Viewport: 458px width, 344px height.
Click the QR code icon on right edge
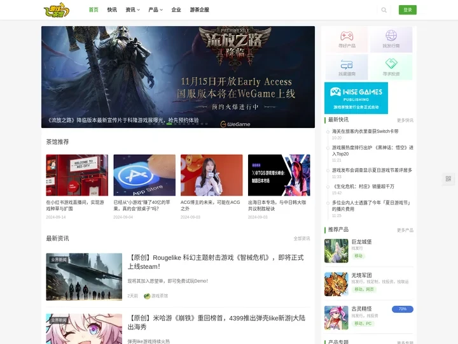coord(448,179)
